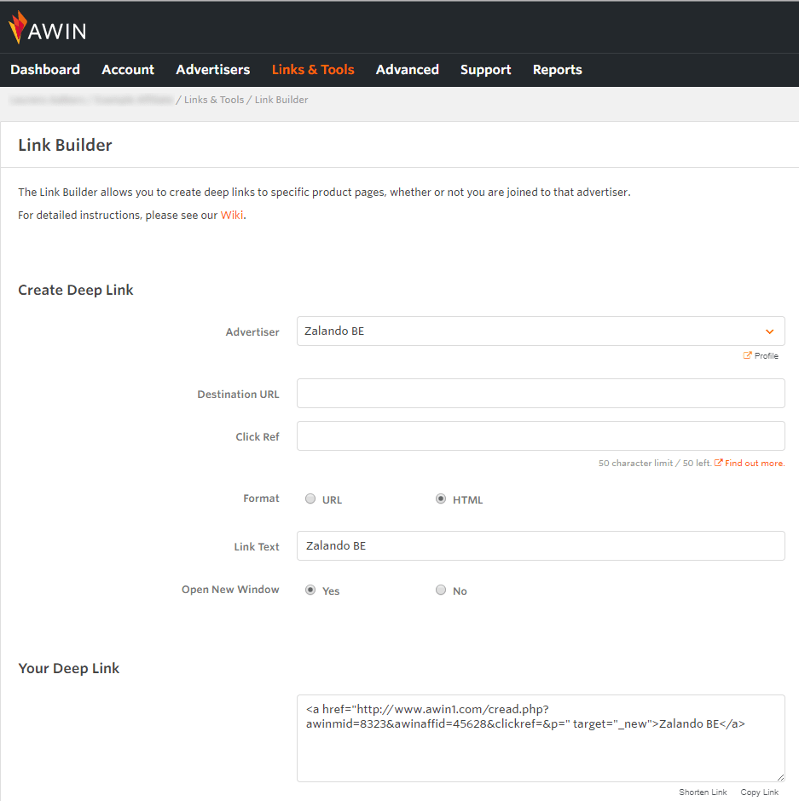Focus the Destination URL field

(x=541, y=394)
